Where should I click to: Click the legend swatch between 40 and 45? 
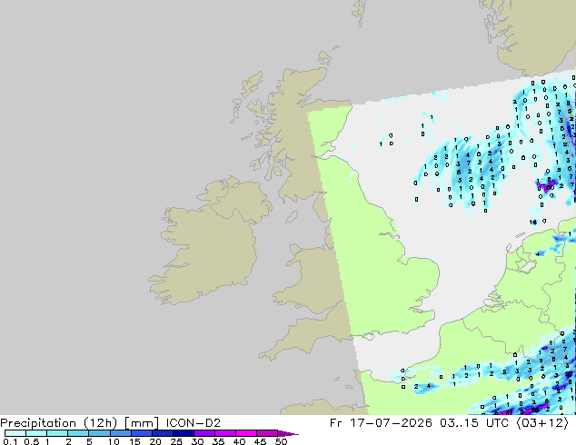[x=246, y=433]
